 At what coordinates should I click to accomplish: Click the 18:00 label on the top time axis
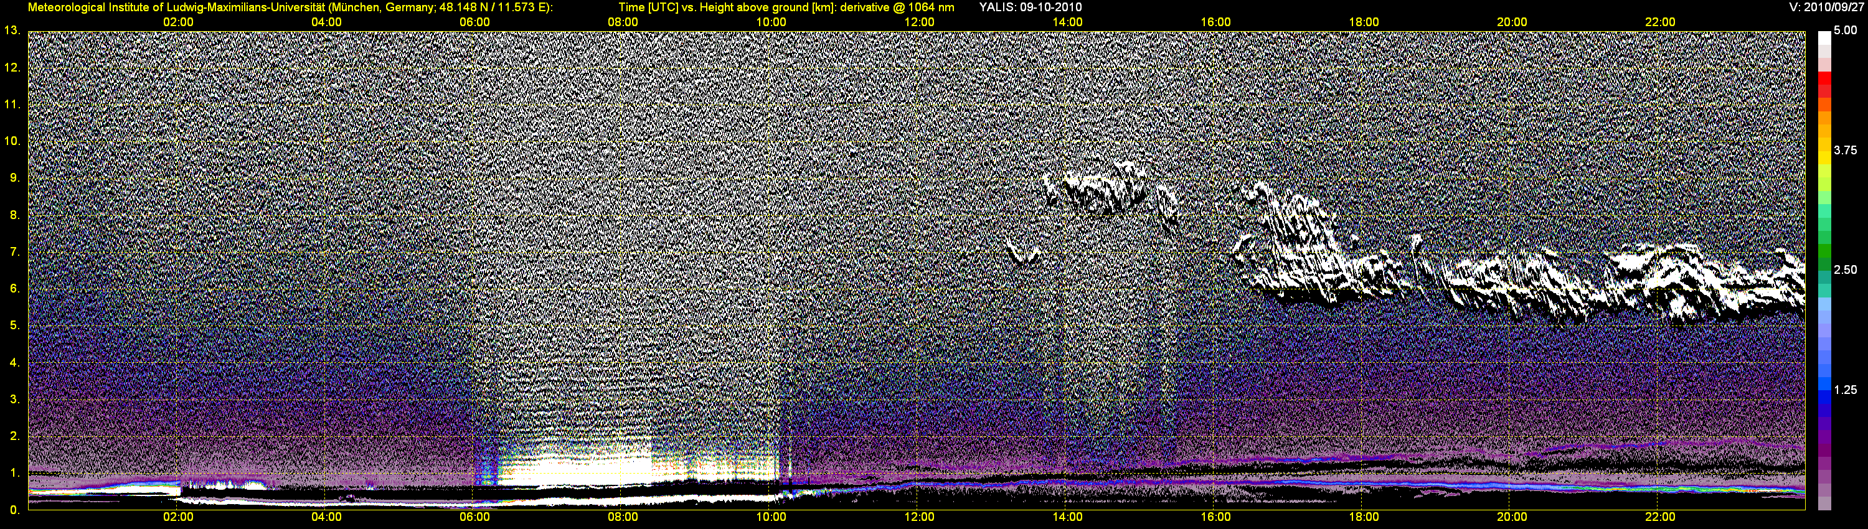click(x=1364, y=22)
